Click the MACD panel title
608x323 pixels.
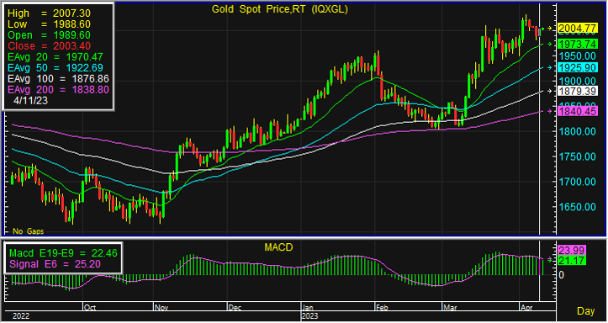click(279, 247)
